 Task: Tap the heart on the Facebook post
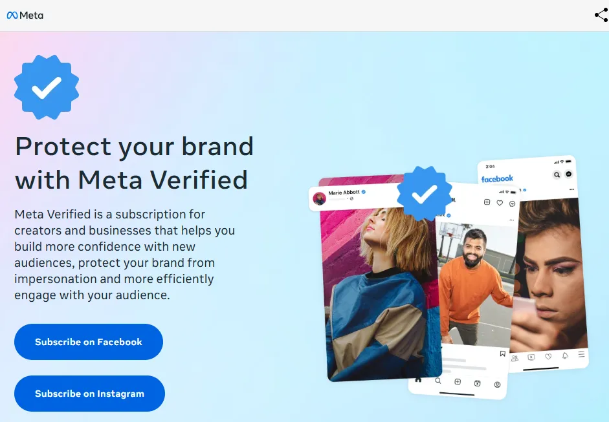tap(548, 357)
